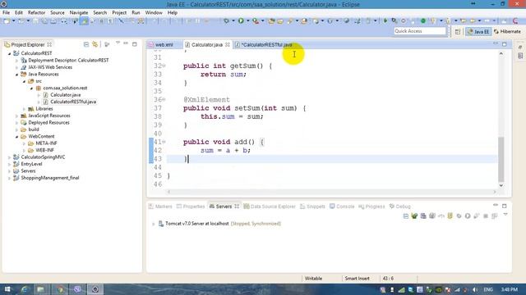Select the WEB-INF folder
Viewport: 526px width, 295px height.
click(44, 150)
